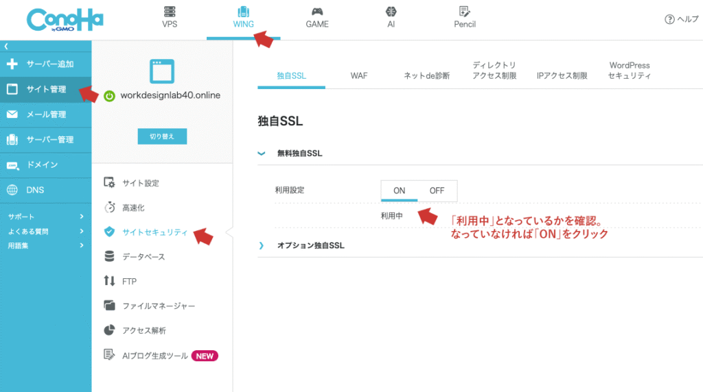The height and width of the screenshot is (392, 703).
Task: Select the サイトセキュリティ menu label
Action: point(154,232)
